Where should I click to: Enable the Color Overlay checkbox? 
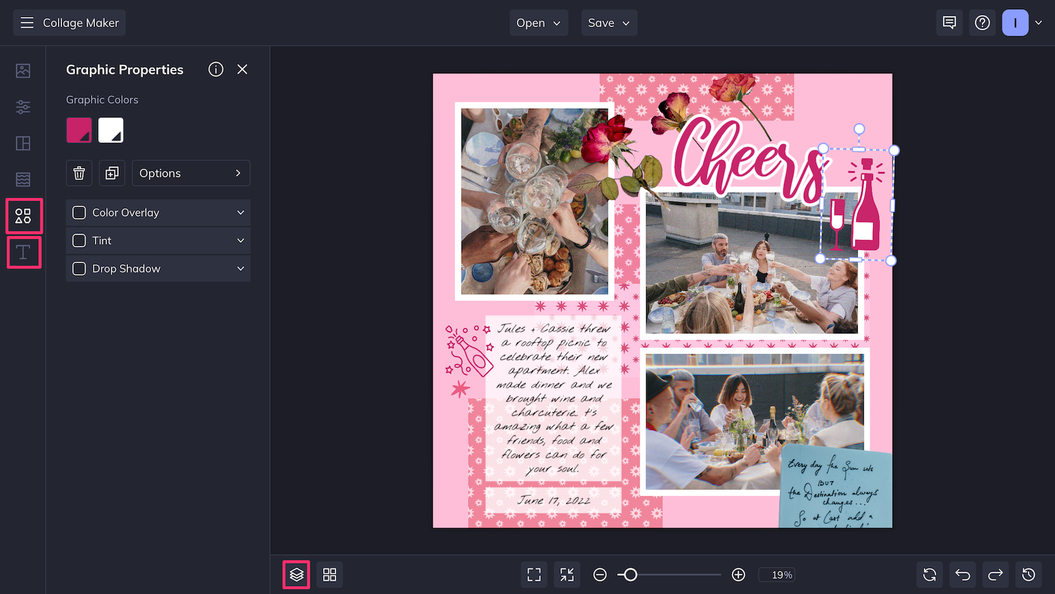tap(78, 212)
